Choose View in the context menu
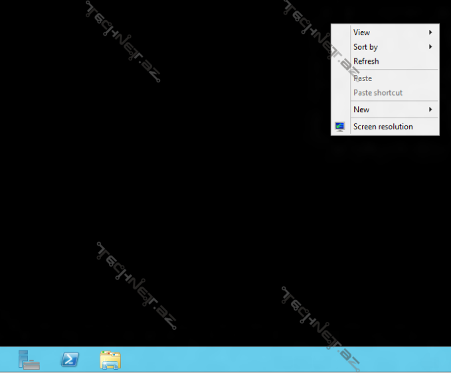 pyautogui.click(x=362, y=33)
